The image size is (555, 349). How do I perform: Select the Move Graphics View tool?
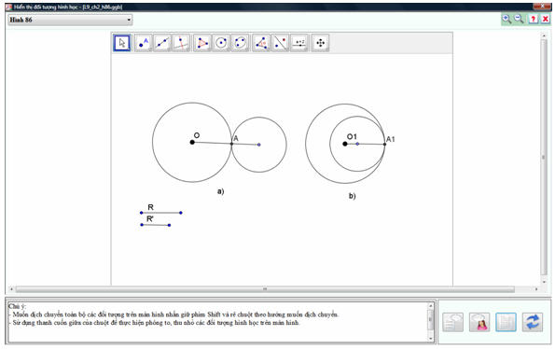320,43
